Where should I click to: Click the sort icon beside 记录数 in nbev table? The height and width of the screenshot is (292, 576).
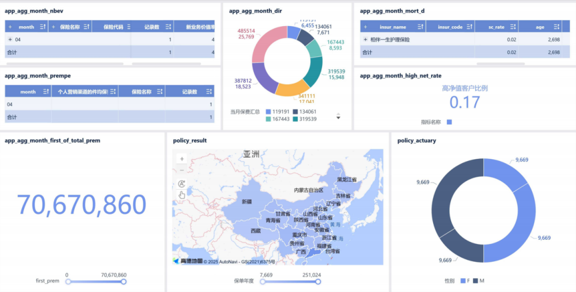[168, 27]
